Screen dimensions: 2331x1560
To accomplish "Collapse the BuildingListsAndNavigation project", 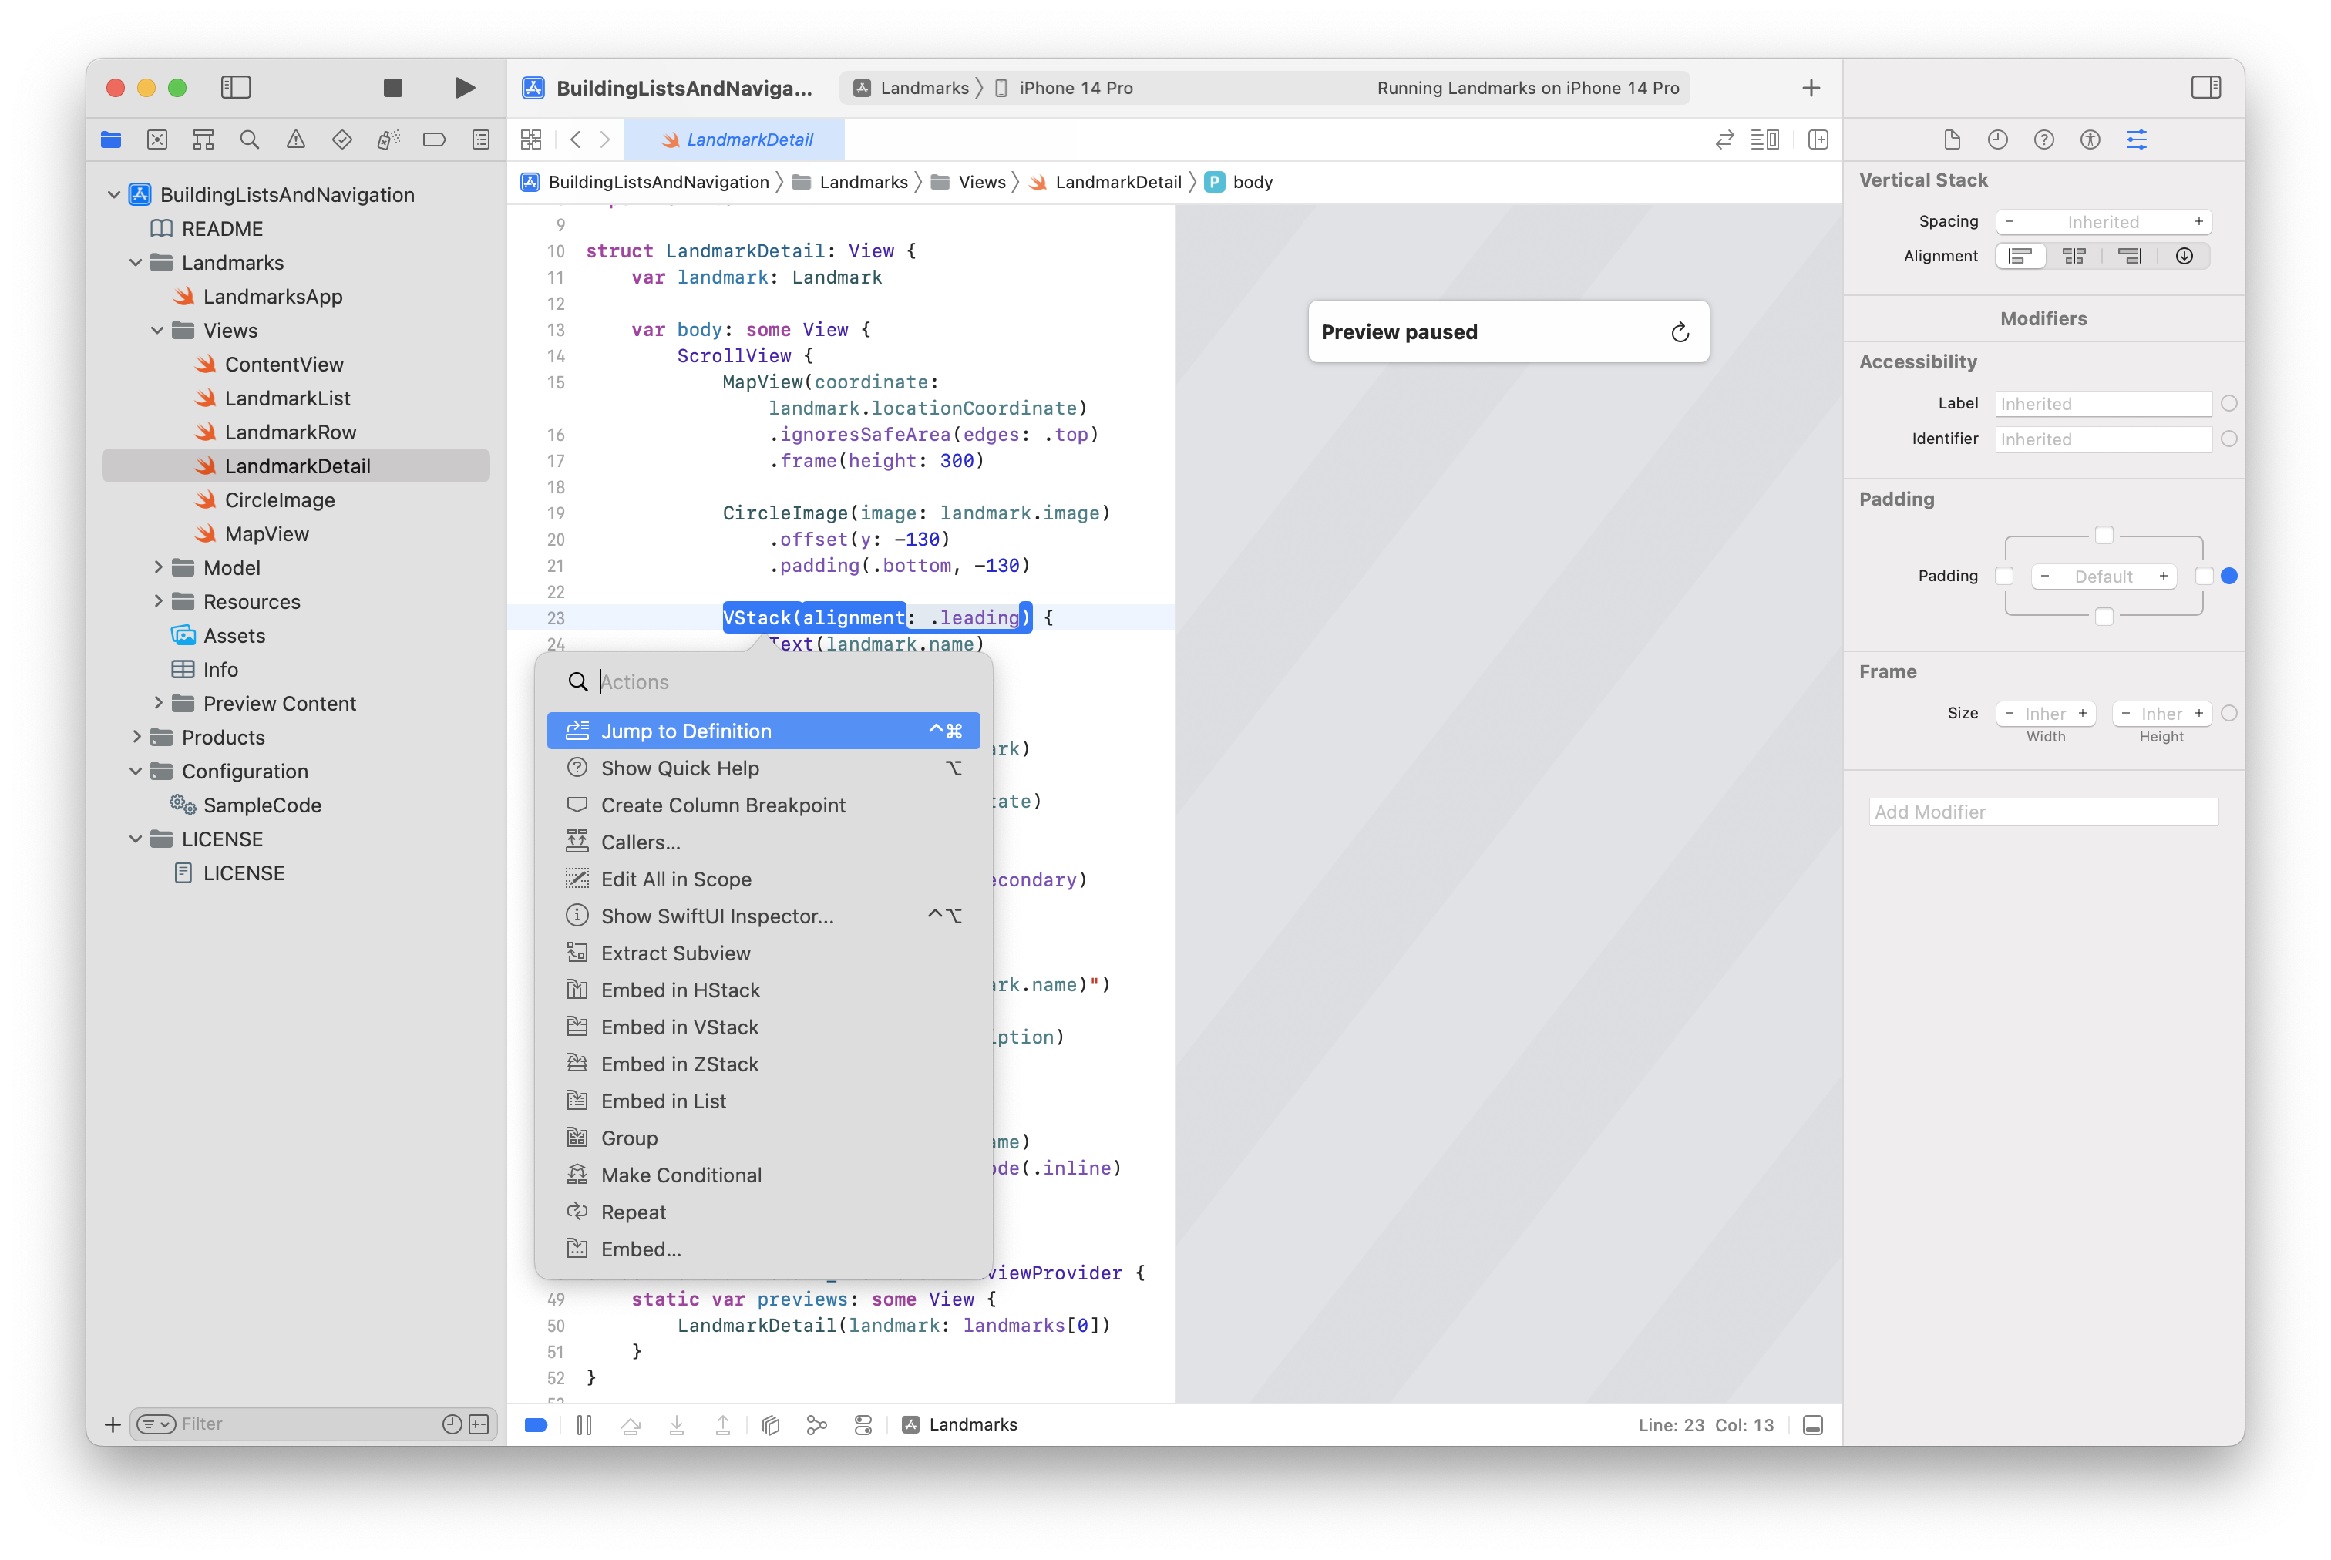I will [114, 195].
